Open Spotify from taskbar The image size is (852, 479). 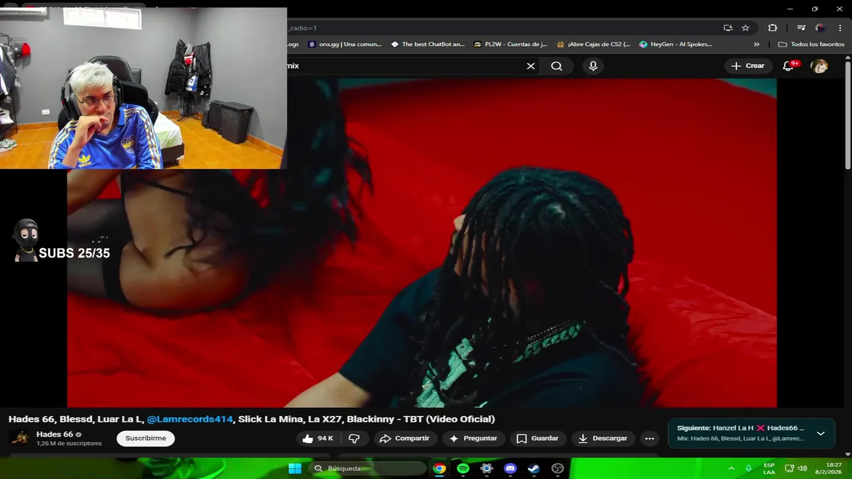pyautogui.click(x=463, y=468)
